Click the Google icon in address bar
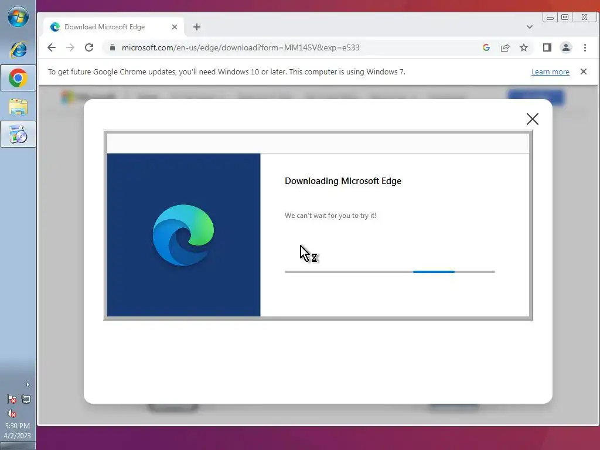Viewport: 600px width, 450px height. 486,47
